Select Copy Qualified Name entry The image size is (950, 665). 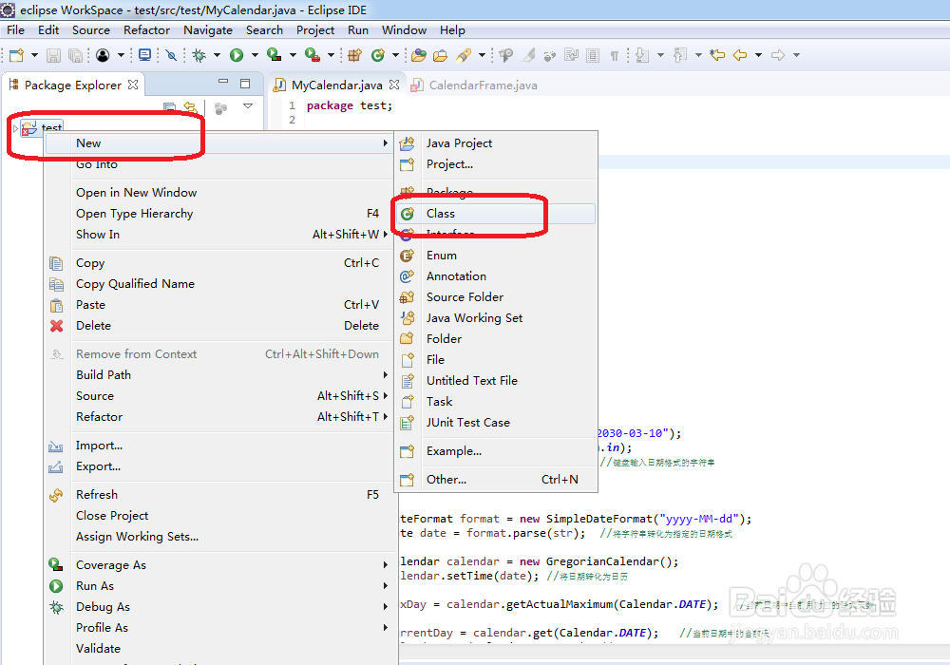(218, 284)
